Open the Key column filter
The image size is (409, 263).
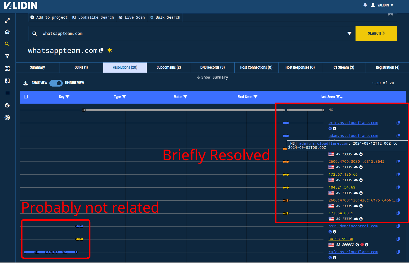pyautogui.click(x=67, y=97)
